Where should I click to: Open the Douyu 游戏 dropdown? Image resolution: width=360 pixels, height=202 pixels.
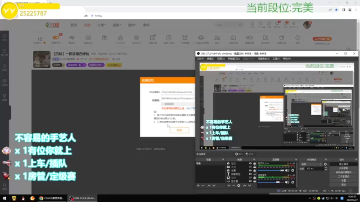pos(132,25)
